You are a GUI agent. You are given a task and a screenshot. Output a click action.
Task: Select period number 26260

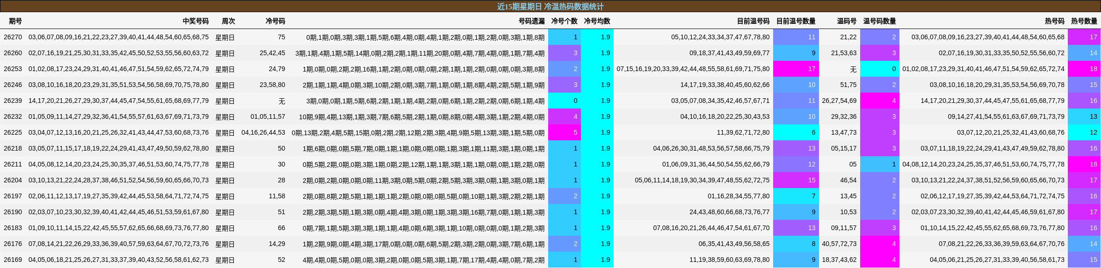tap(13, 53)
